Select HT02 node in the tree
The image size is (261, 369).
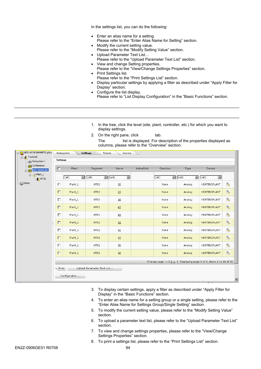coord(43,179)
